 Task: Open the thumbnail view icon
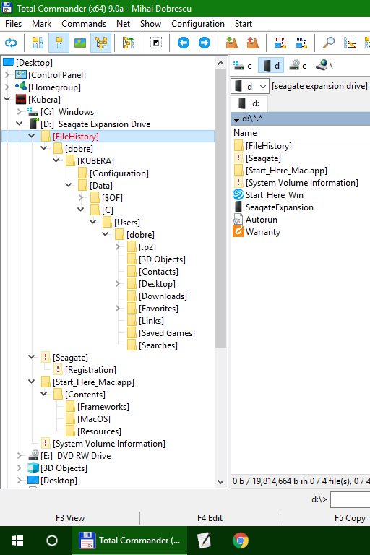(x=80, y=43)
